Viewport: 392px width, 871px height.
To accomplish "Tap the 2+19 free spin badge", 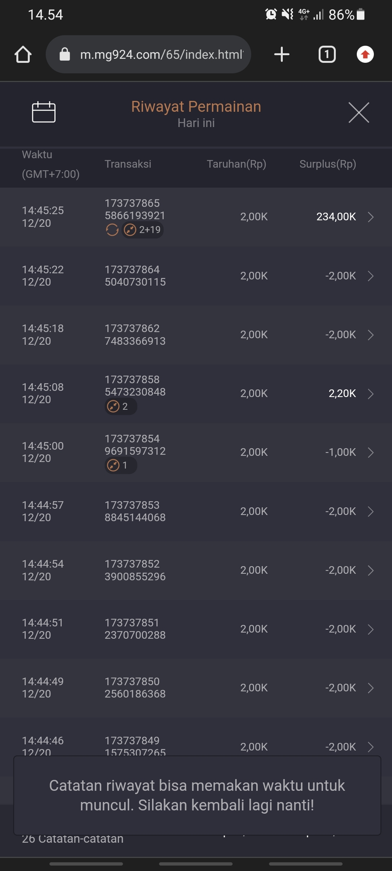I will point(143,230).
